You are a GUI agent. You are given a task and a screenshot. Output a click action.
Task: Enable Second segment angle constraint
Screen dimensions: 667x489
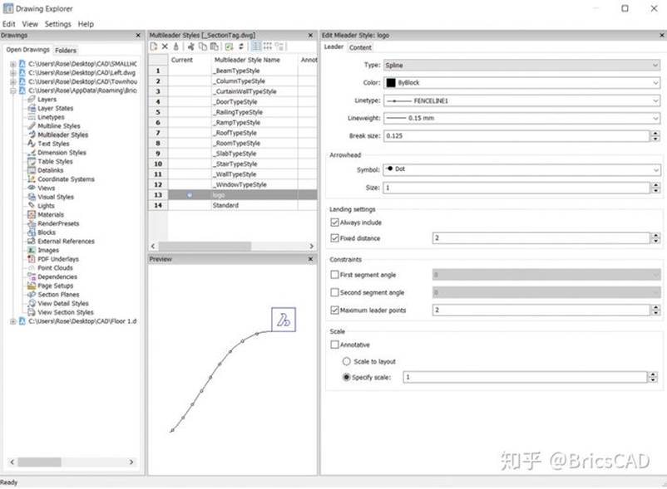pos(334,292)
